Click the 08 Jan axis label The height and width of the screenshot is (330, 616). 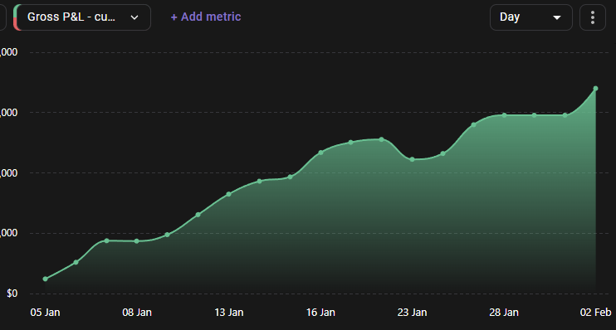137,313
